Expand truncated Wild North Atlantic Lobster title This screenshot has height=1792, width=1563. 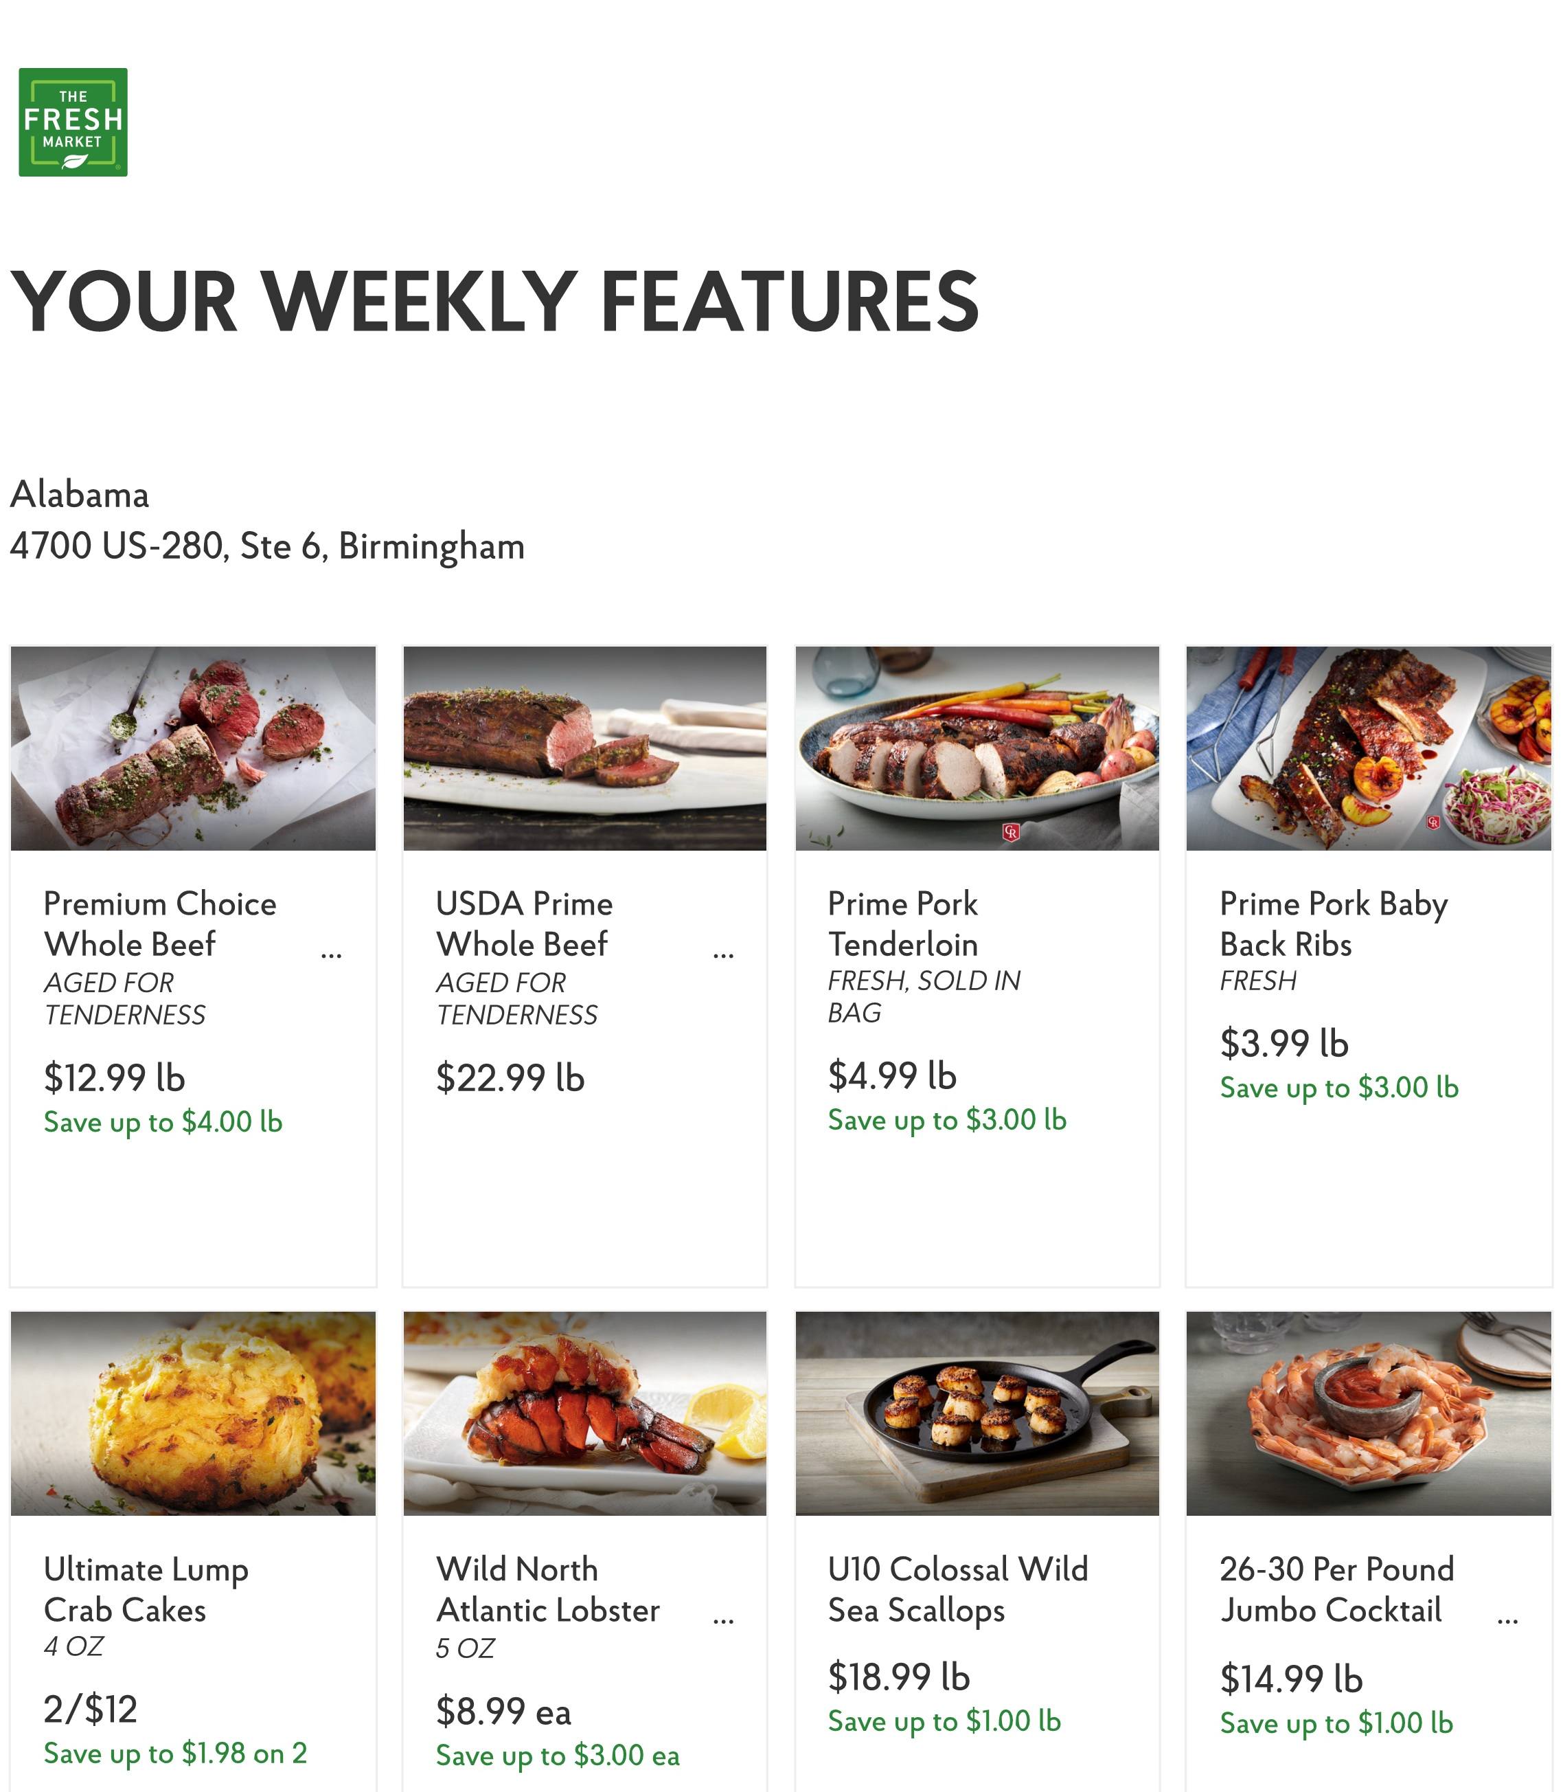point(723,1620)
